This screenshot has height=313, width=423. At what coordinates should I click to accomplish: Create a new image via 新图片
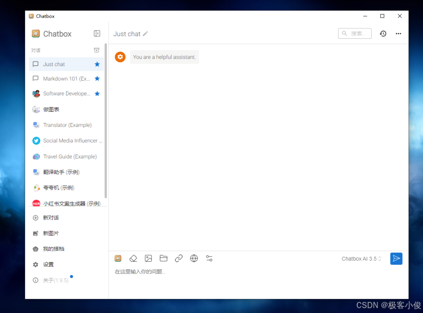(x=67, y=233)
